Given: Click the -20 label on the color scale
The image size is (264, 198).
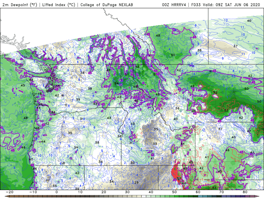Looking at the screenshot, I should coord(10,192).
